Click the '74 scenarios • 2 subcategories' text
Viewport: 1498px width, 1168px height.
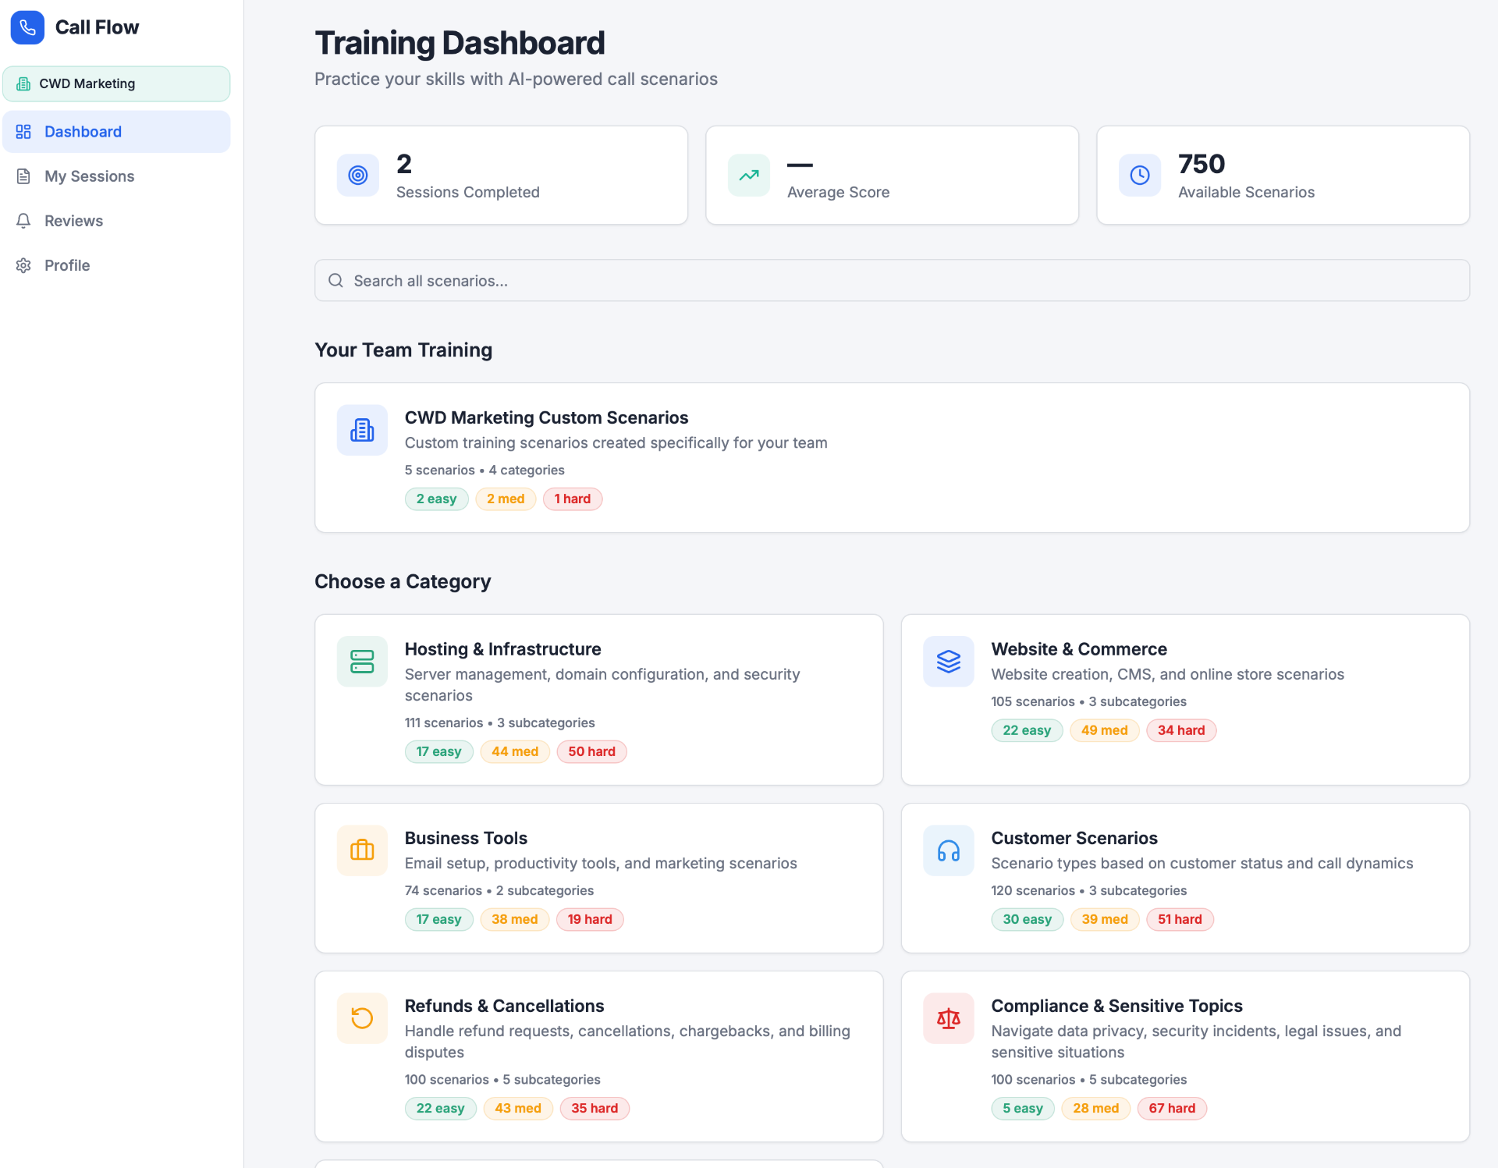tap(499, 891)
